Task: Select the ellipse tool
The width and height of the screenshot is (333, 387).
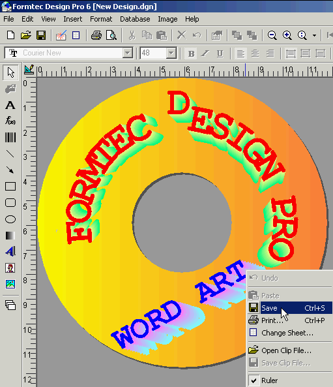Action: coord(10,219)
